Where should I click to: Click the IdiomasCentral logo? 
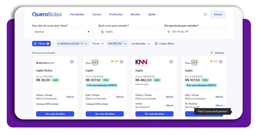[45, 63]
